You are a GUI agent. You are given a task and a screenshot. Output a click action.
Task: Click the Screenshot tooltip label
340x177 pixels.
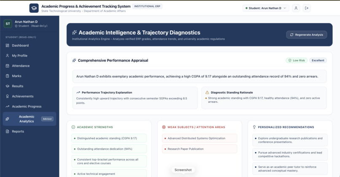point(183,170)
